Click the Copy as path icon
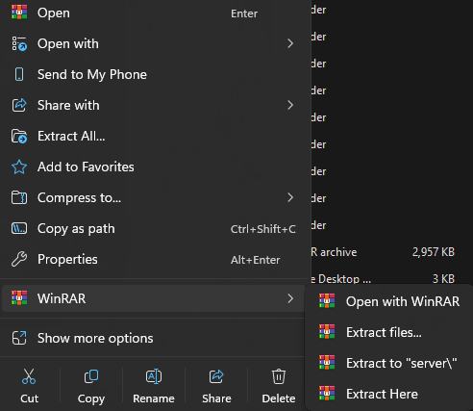This screenshot has width=473, height=411. click(x=19, y=228)
